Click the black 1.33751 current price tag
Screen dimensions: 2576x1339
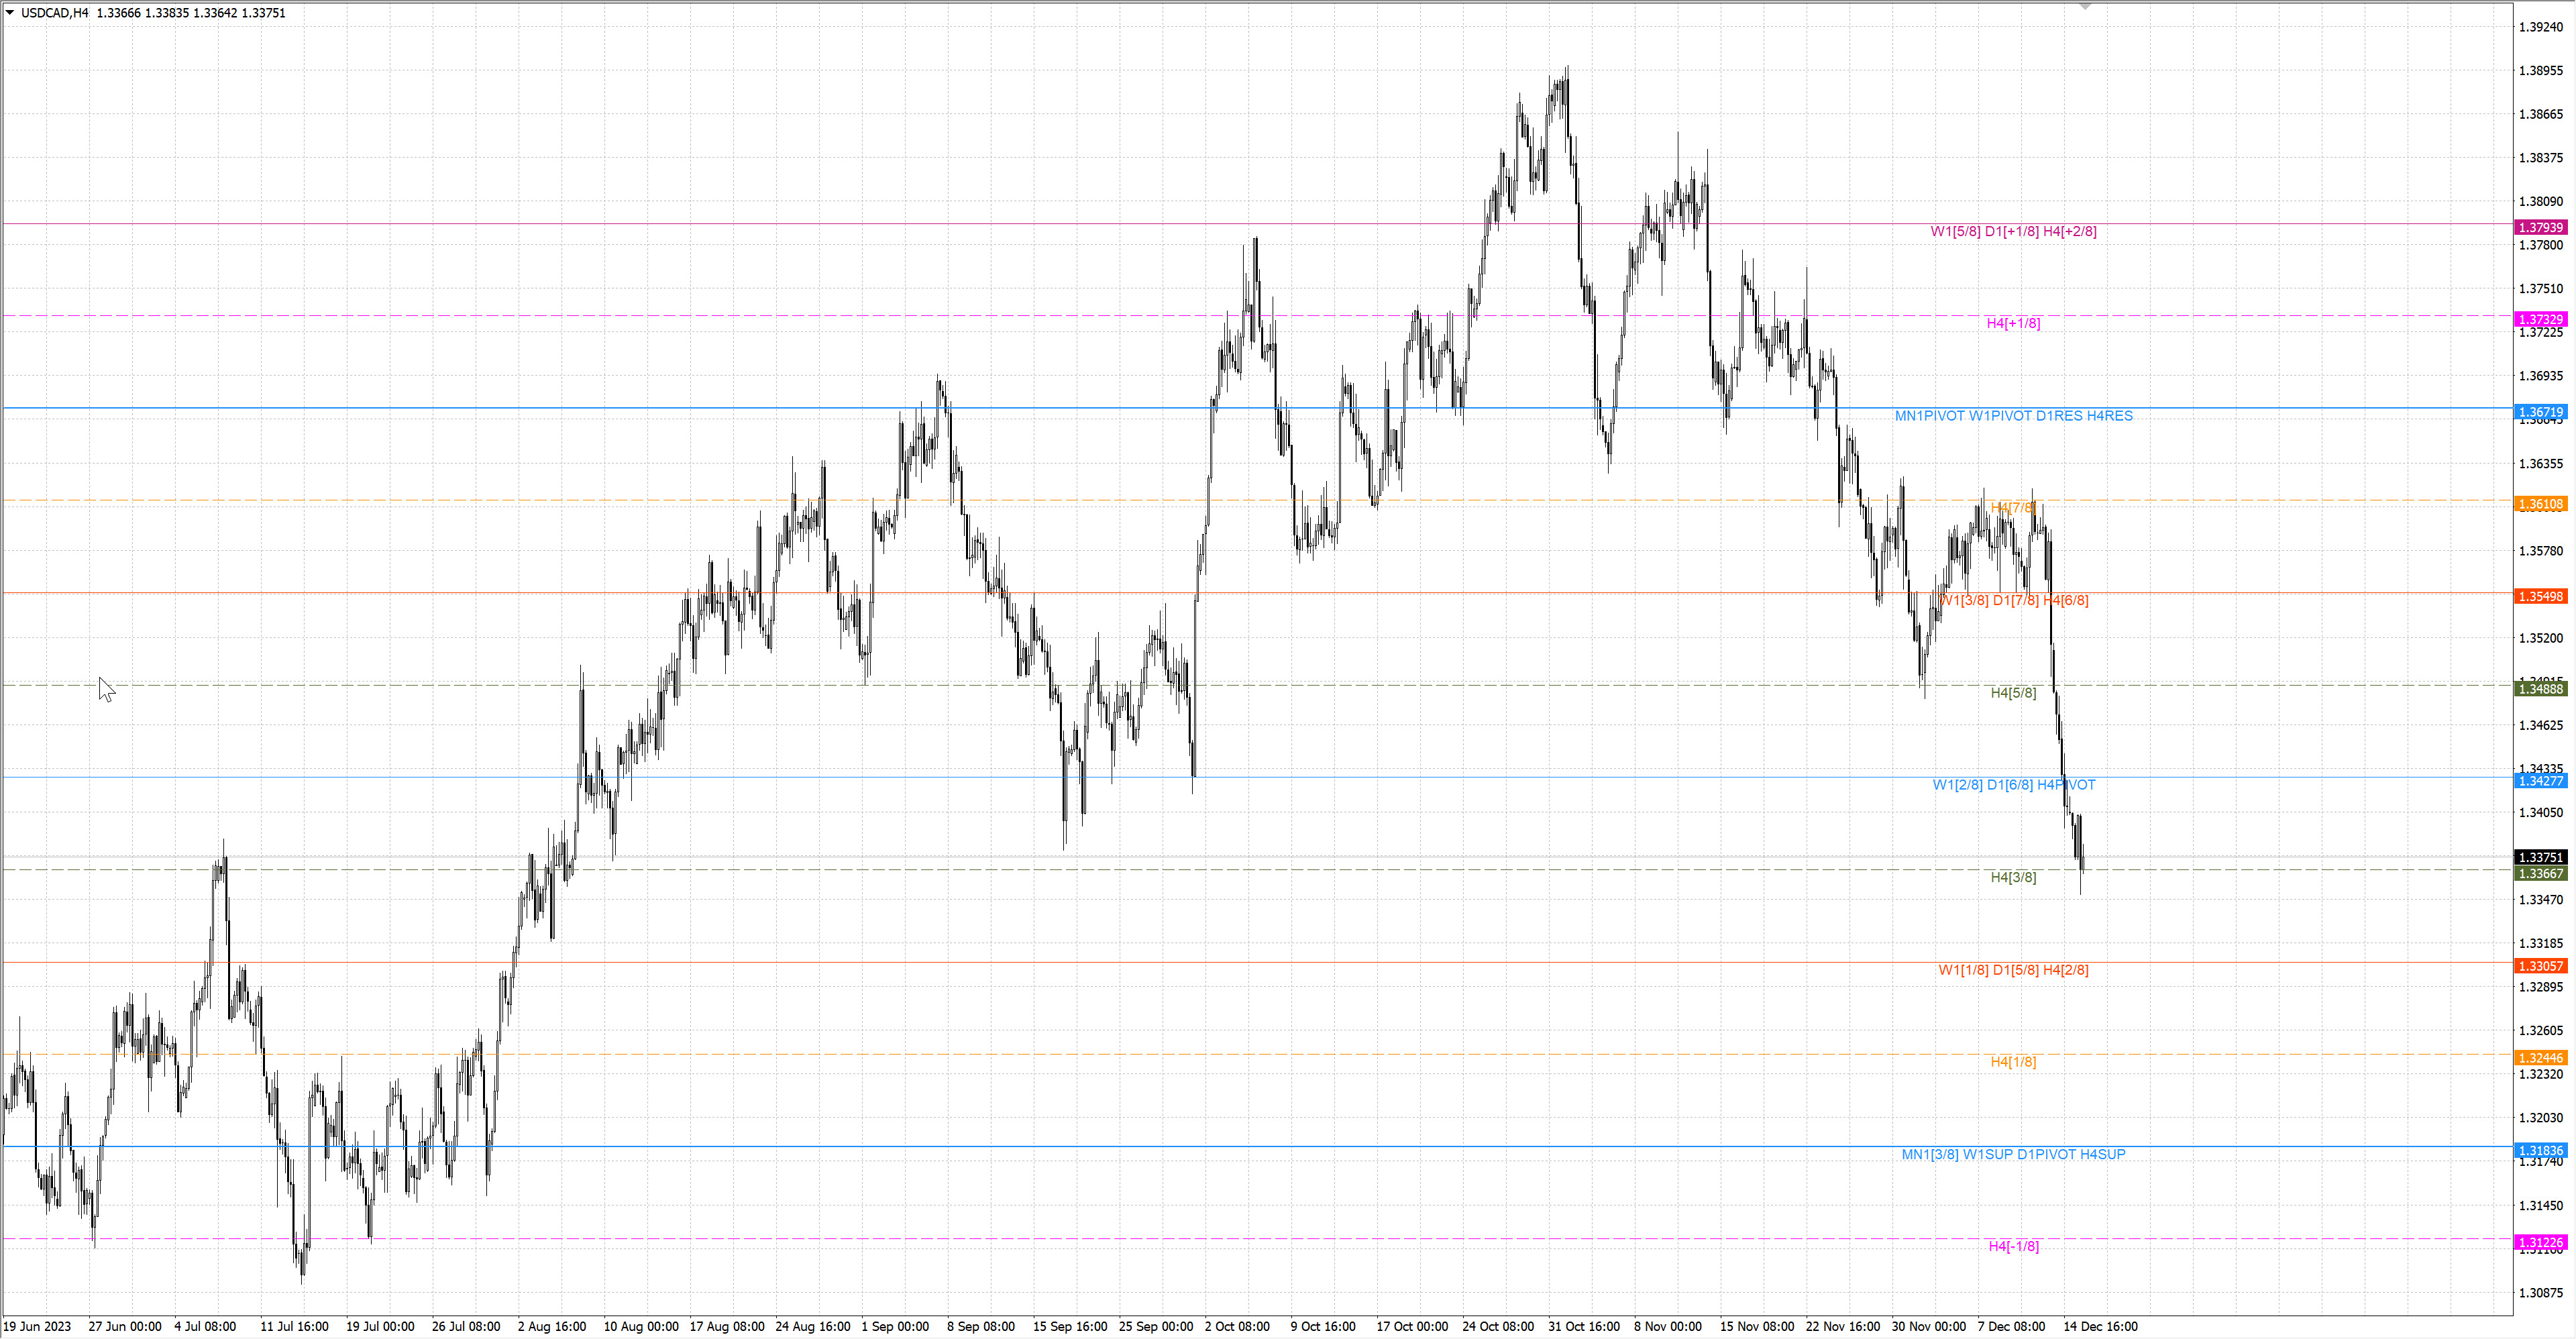pyautogui.click(x=2540, y=858)
